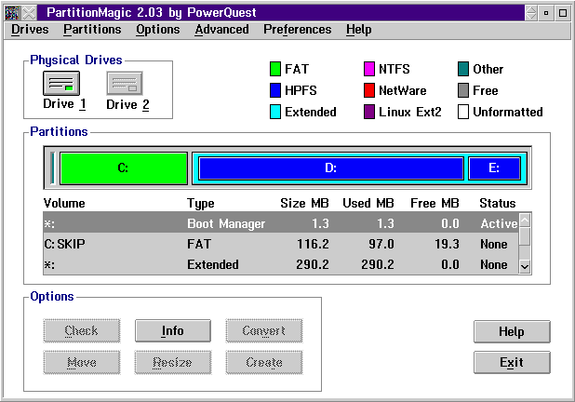
Task: Click the title bar close X icon
Action: (x=30, y=13)
